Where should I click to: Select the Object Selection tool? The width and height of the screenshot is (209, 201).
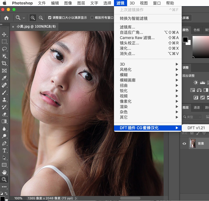[x=4, y=56]
